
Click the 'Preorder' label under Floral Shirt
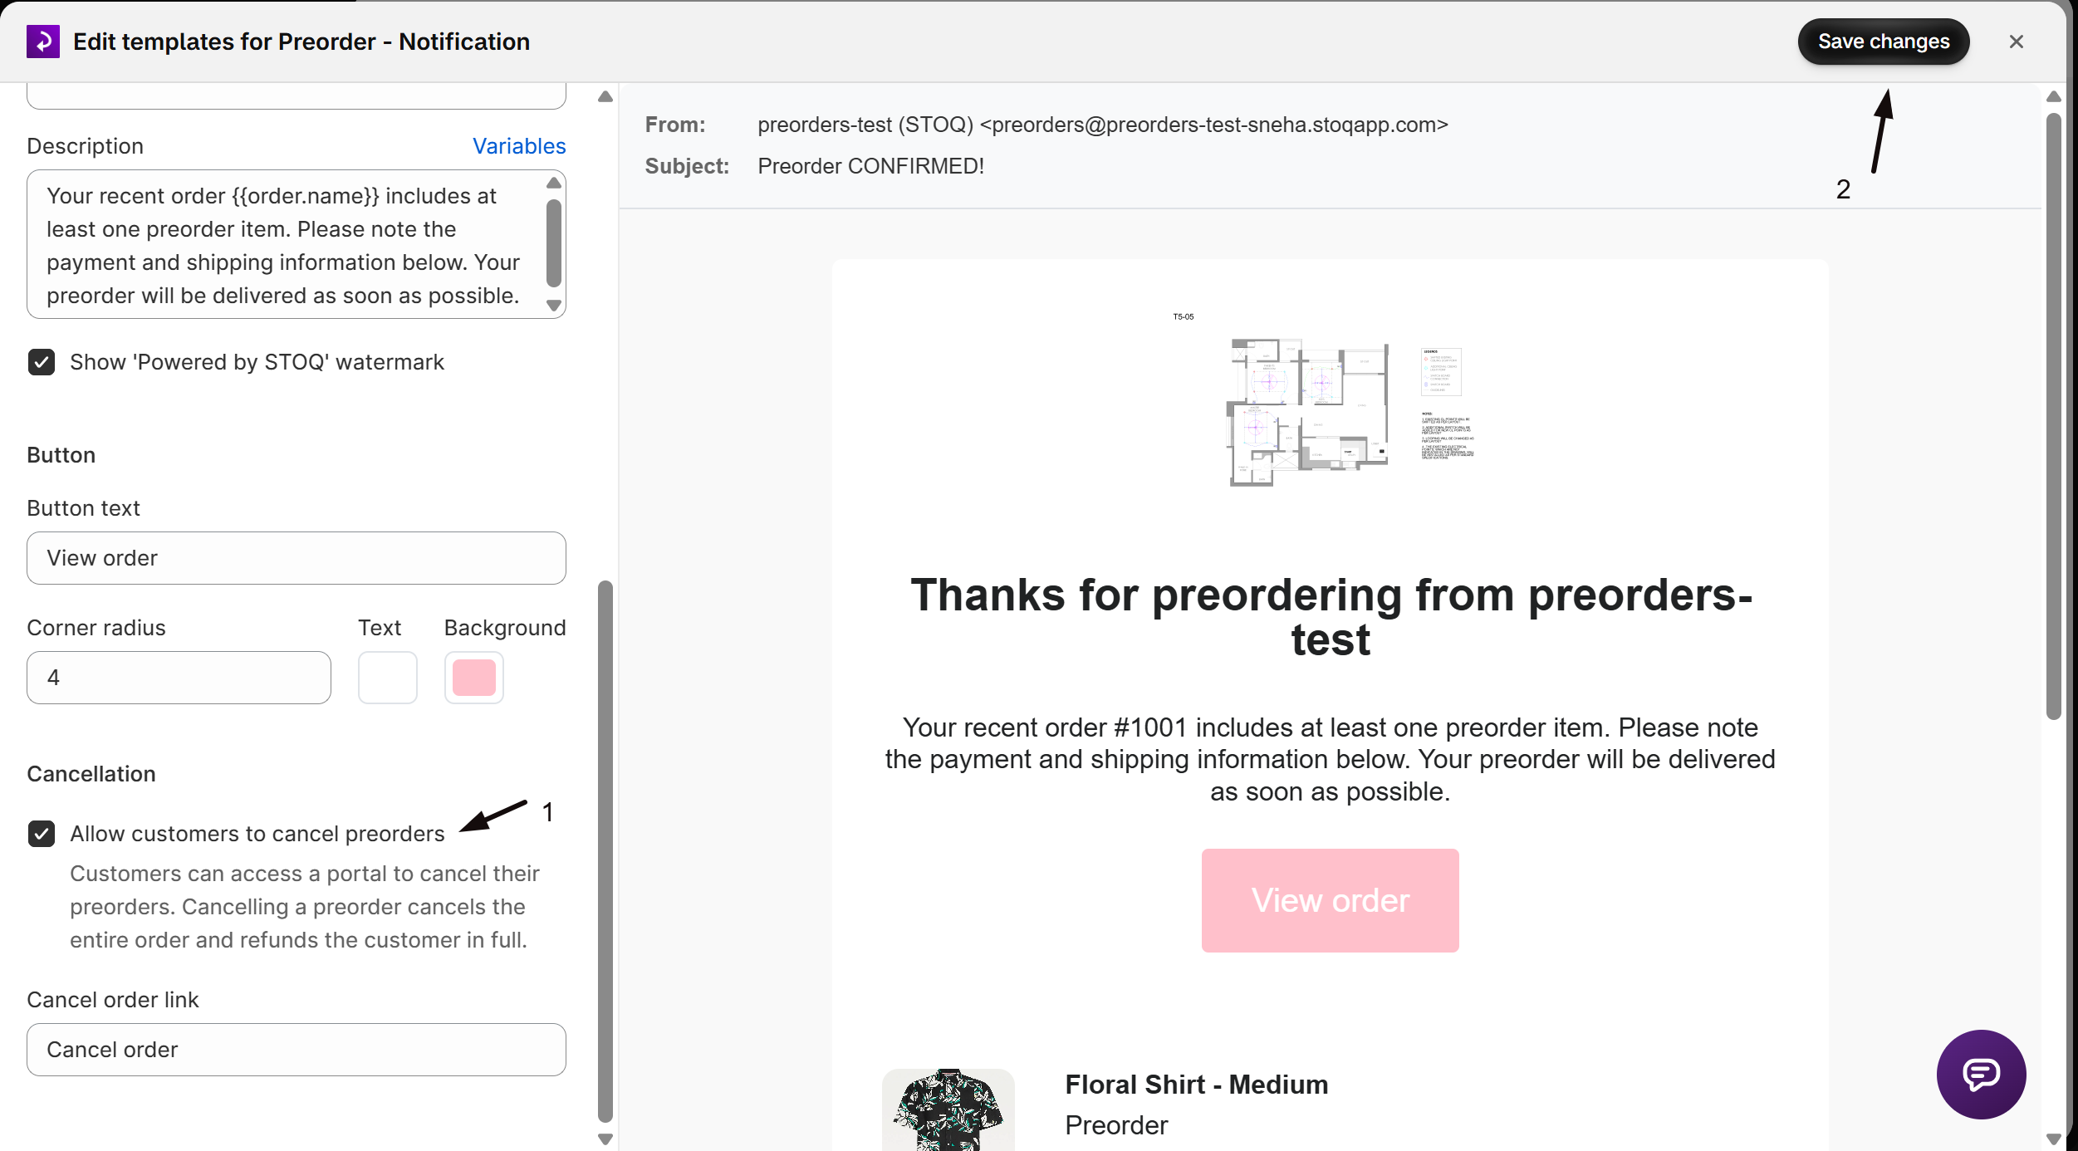(1116, 1125)
